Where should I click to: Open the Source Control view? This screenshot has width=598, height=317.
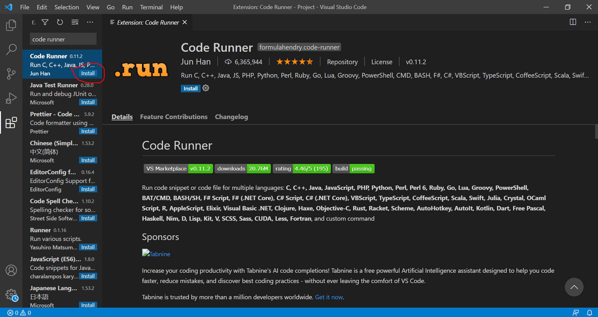pyautogui.click(x=11, y=74)
